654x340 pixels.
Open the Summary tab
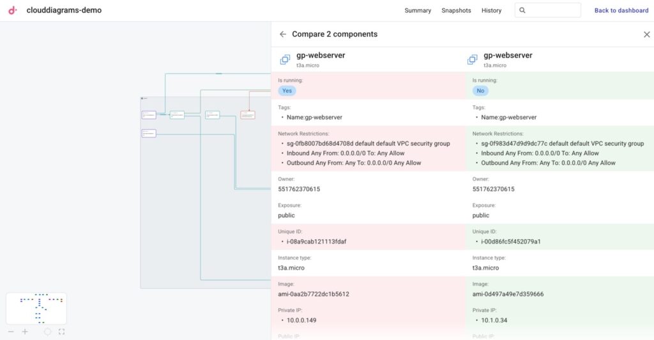(418, 10)
